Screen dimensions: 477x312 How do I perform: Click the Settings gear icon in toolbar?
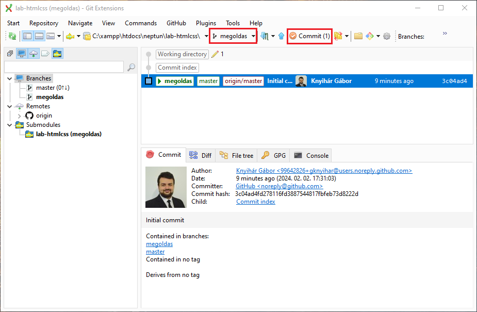click(387, 36)
